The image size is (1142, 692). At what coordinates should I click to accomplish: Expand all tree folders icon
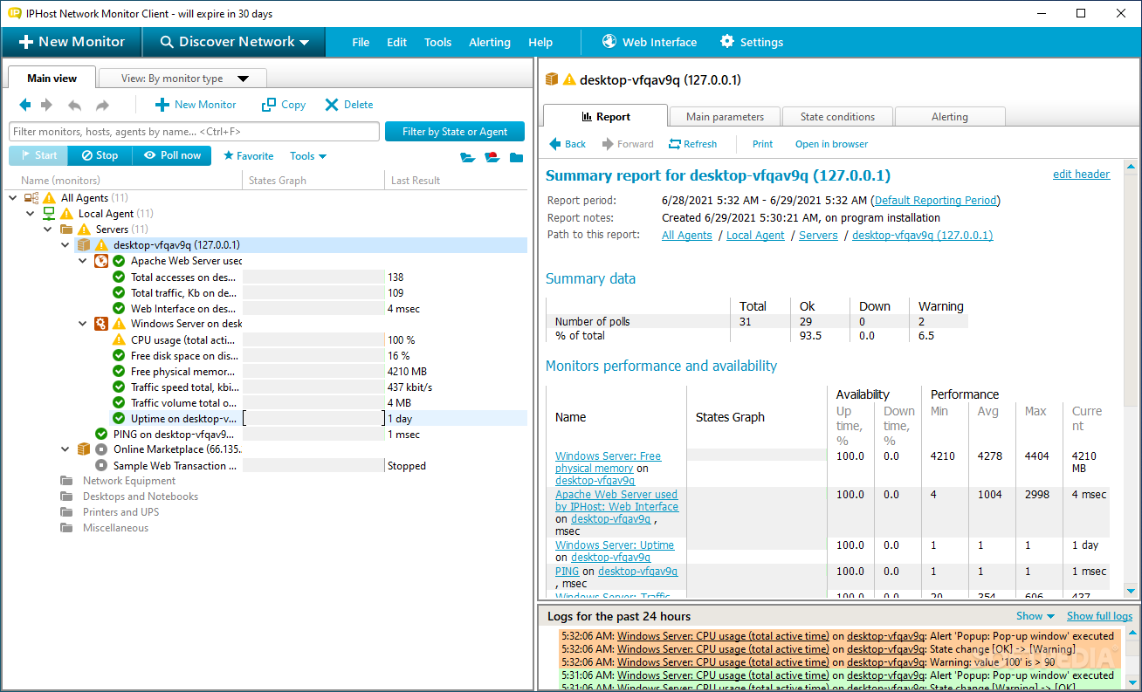coord(468,157)
